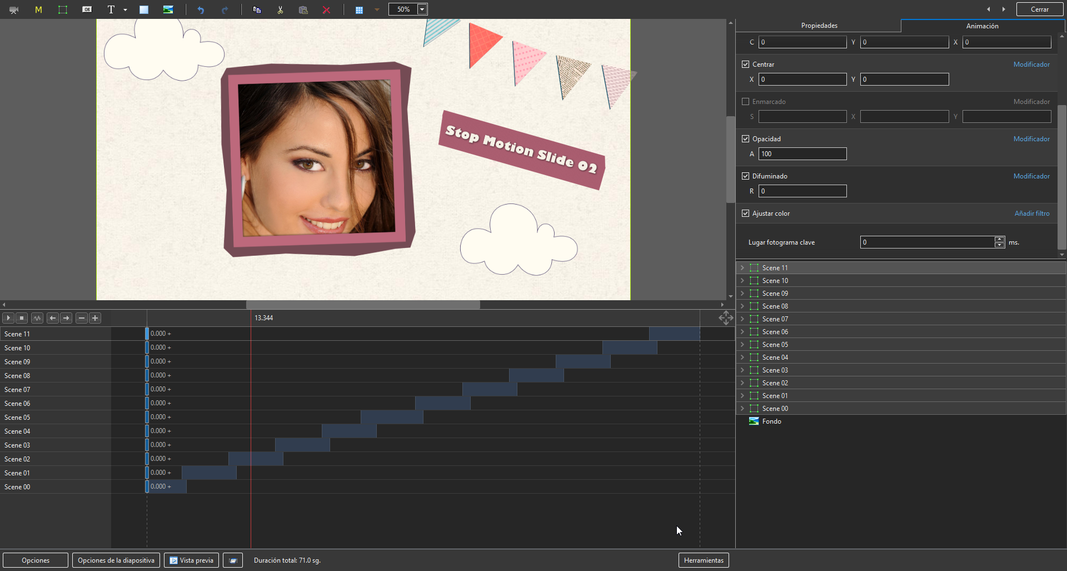This screenshot has height=571, width=1067.
Task: Toggle the blue grid display icon
Action: tap(359, 9)
